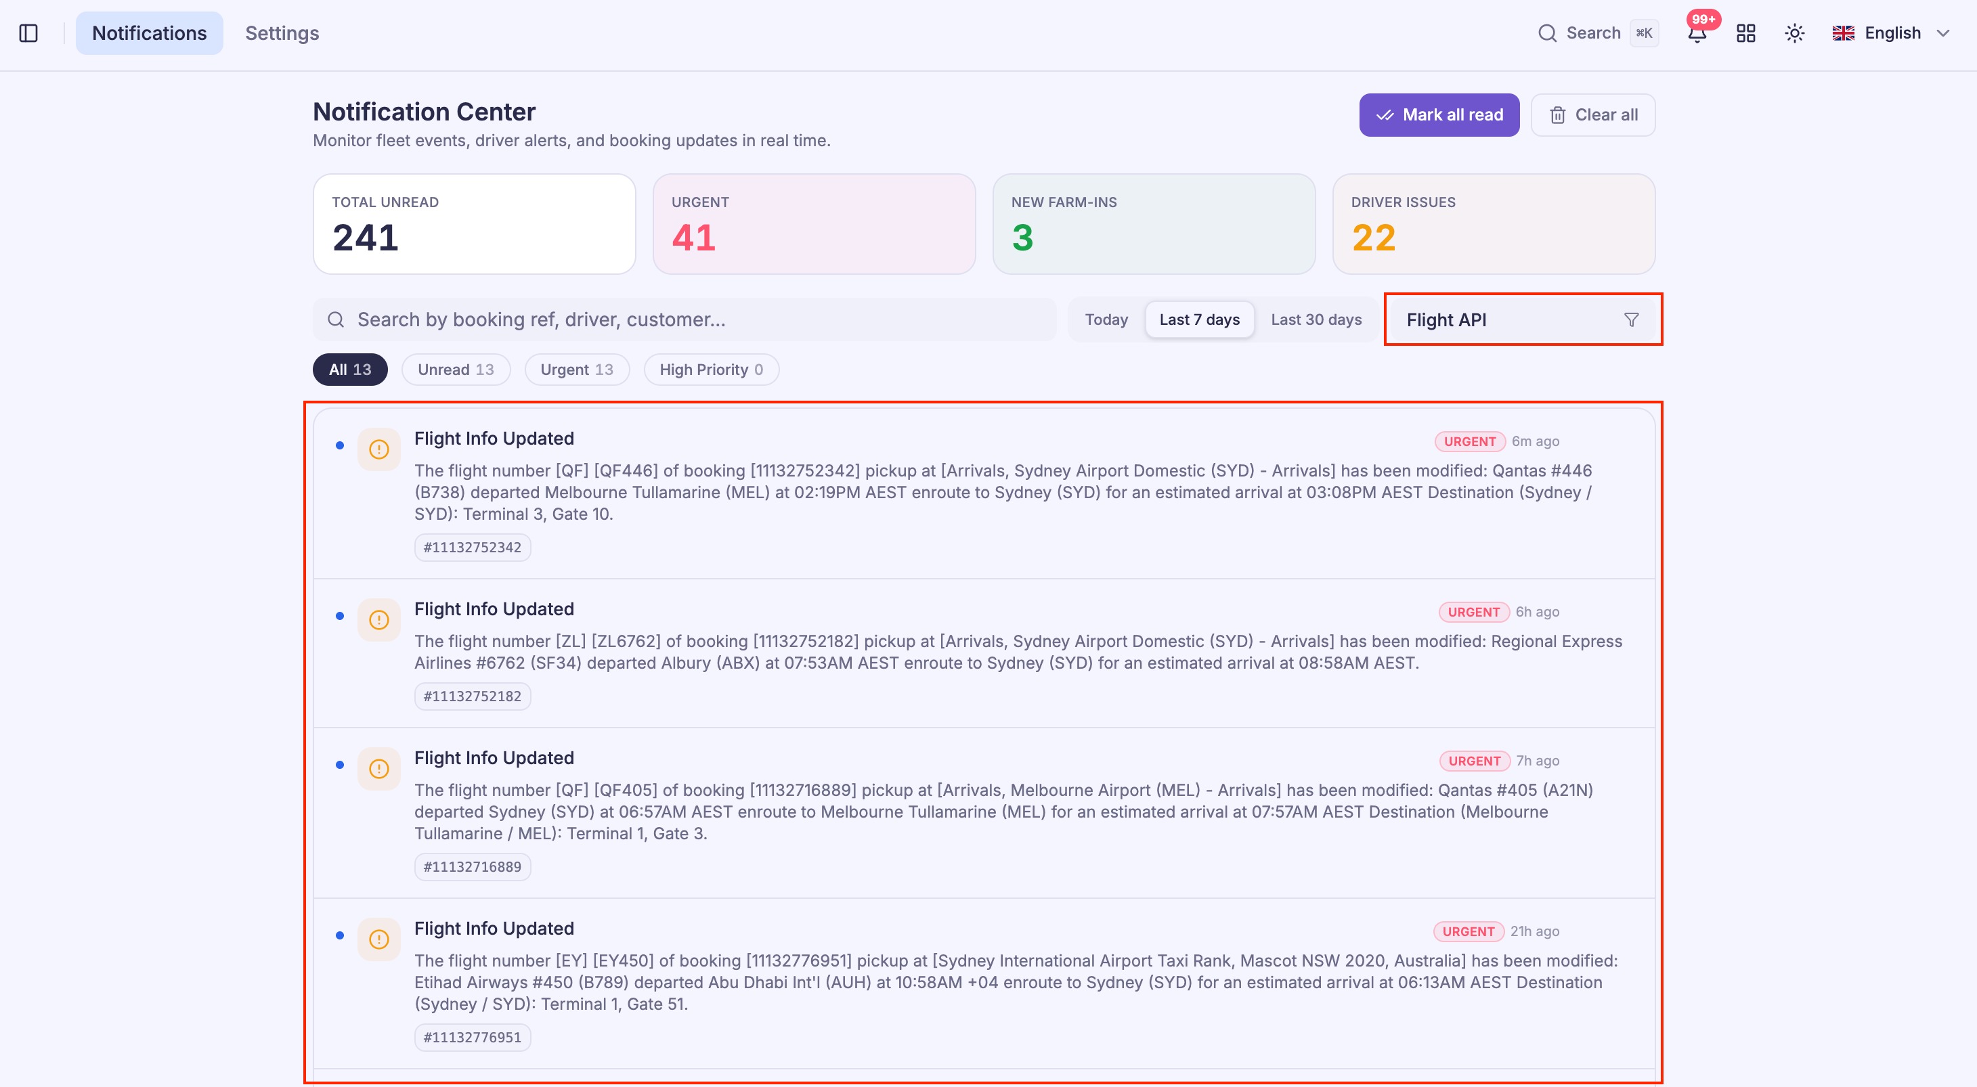
Task: Click the Etihad Airways #450 message text
Action: click(x=1016, y=982)
